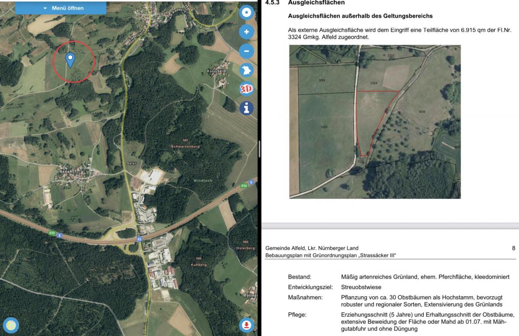Zoom in with the plus button

click(247, 32)
